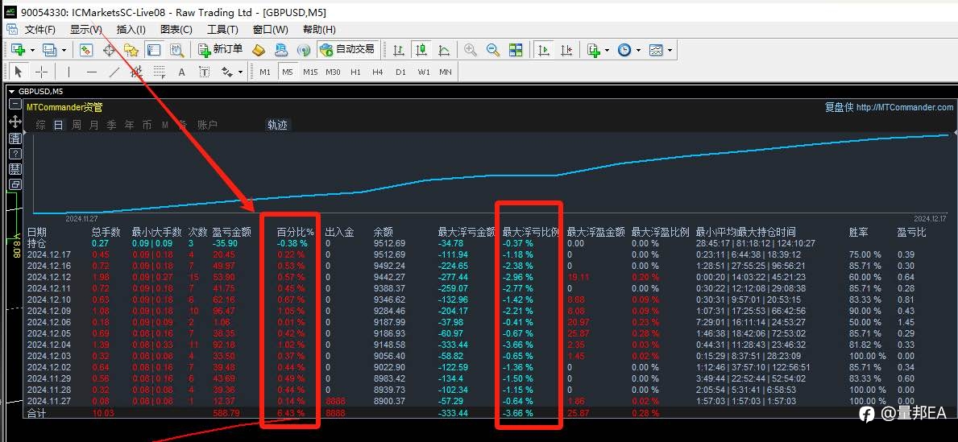Open the Signals broadcast icon
Viewport: 958px width, 442px height.
(304, 50)
